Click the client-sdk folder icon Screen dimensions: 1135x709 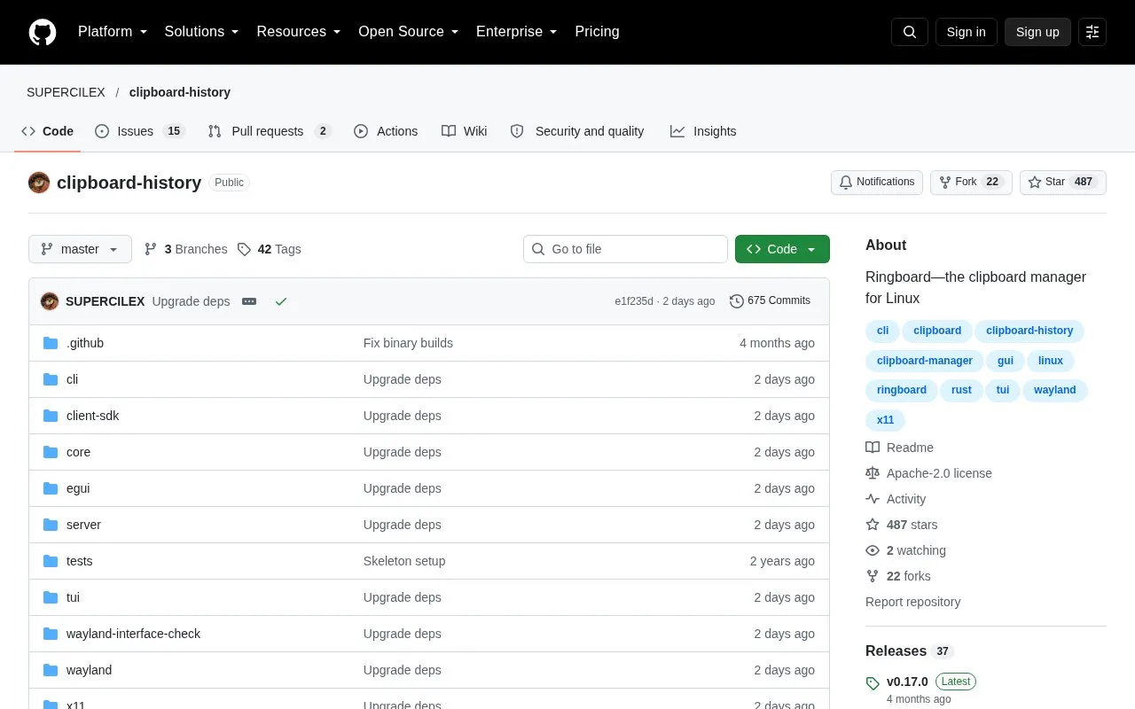click(x=51, y=416)
